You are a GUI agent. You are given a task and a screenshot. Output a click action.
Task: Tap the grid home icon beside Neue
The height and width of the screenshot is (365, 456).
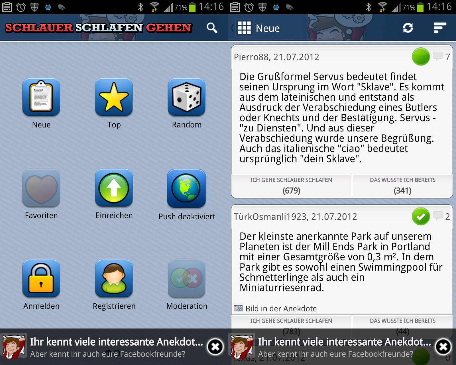coord(244,28)
